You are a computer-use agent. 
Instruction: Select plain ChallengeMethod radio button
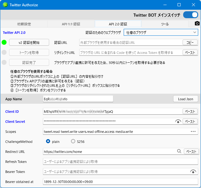tap(48, 141)
